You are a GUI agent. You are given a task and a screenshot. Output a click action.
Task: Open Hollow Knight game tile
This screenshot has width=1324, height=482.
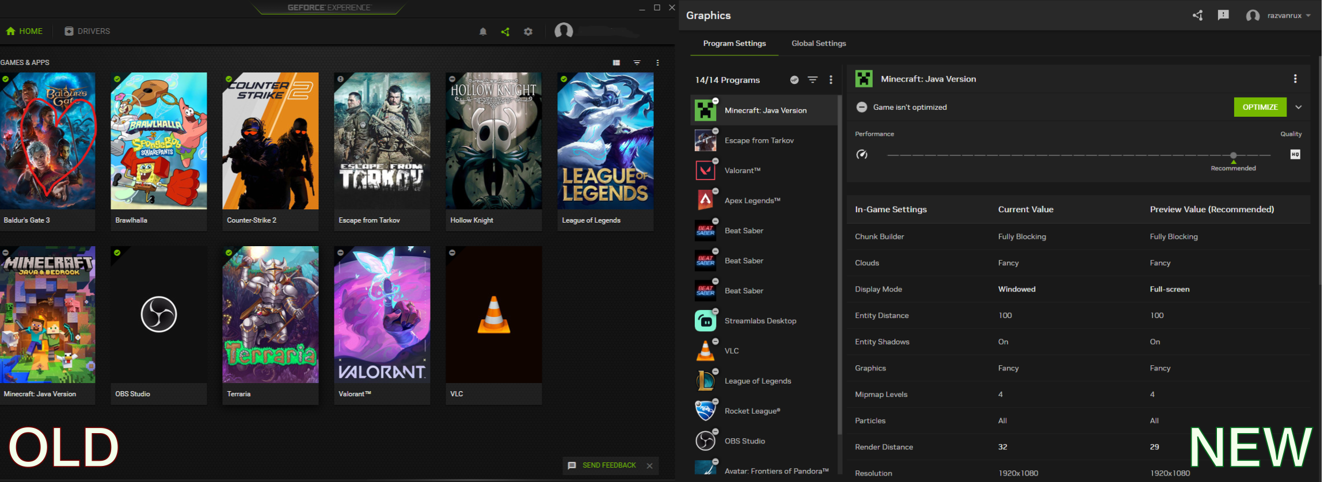pyautogui.click(x=494, y=151)
